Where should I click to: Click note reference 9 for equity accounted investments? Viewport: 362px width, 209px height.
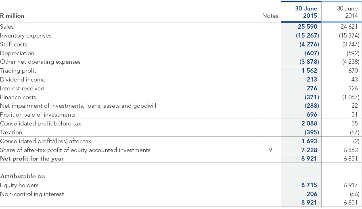click(x=270, y=150)
